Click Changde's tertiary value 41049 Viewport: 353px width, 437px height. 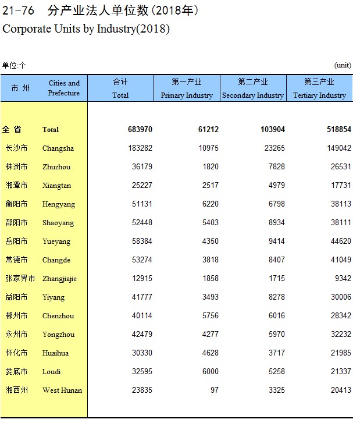click(x=341, y=260)
